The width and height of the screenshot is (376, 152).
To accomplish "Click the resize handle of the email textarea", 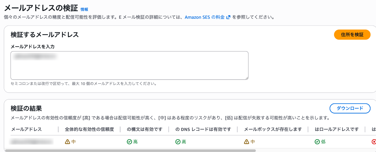I will coord(247,78).
